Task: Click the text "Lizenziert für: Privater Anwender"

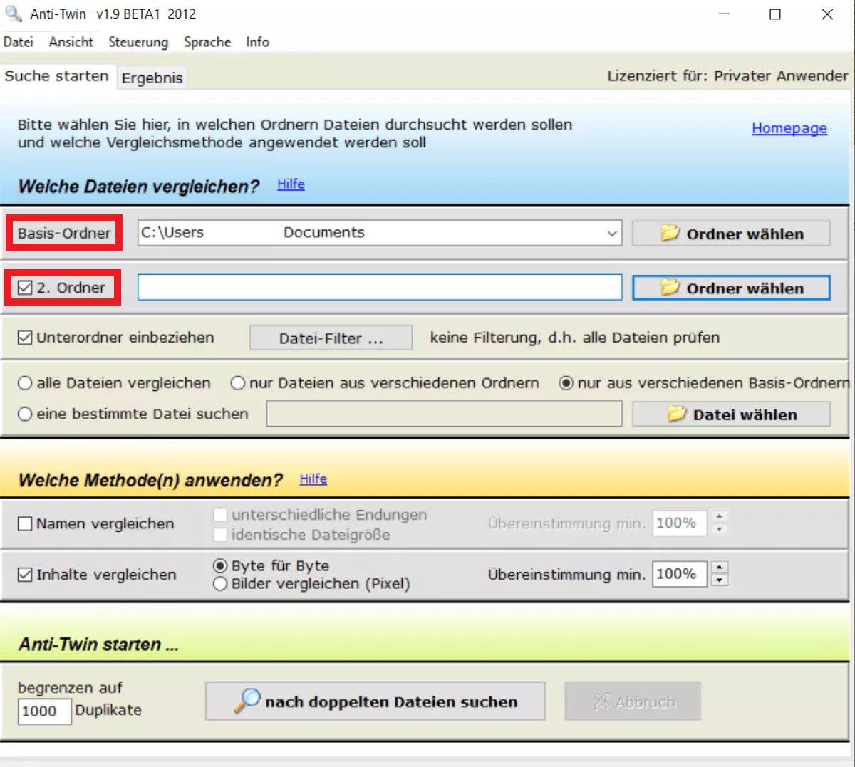Action: pyautogui.click(x=727, y=76)
